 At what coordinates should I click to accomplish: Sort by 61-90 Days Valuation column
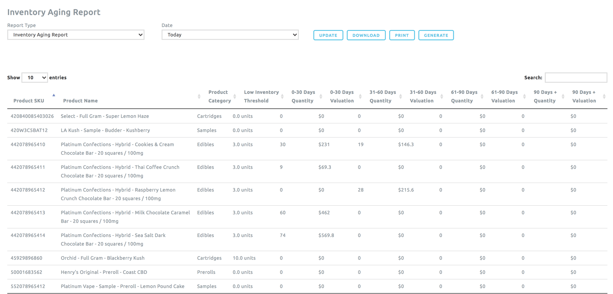524,97
